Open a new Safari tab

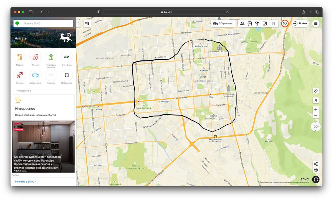pos(310,12)
